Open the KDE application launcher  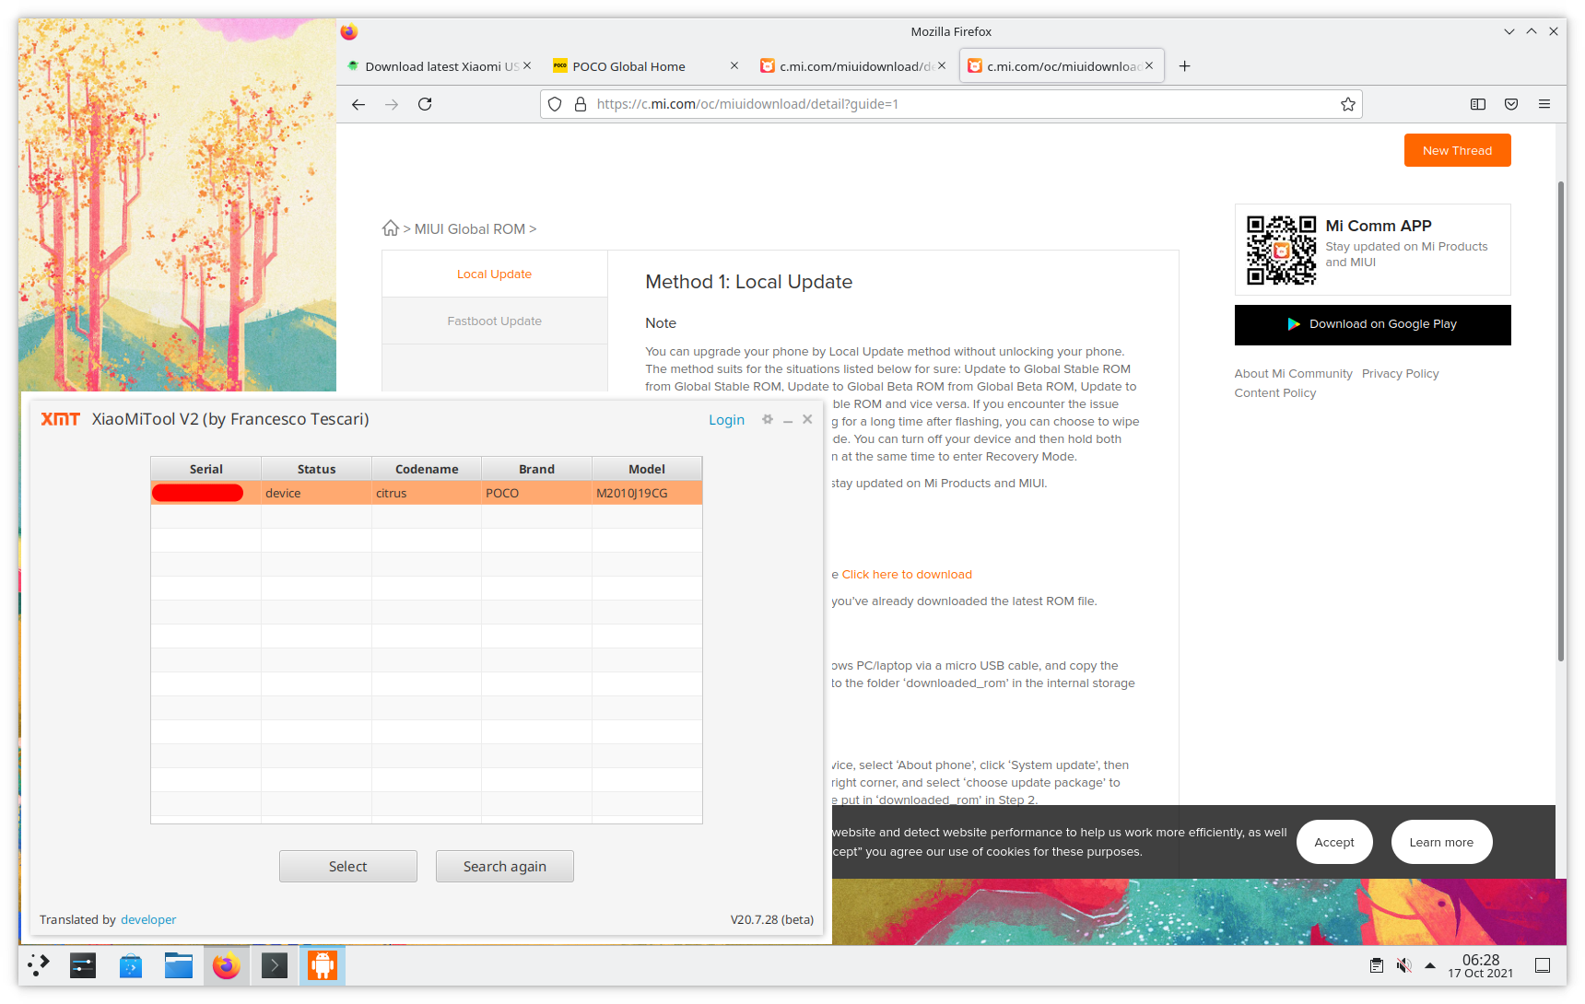pyautogui.click(x=38, y=964)
